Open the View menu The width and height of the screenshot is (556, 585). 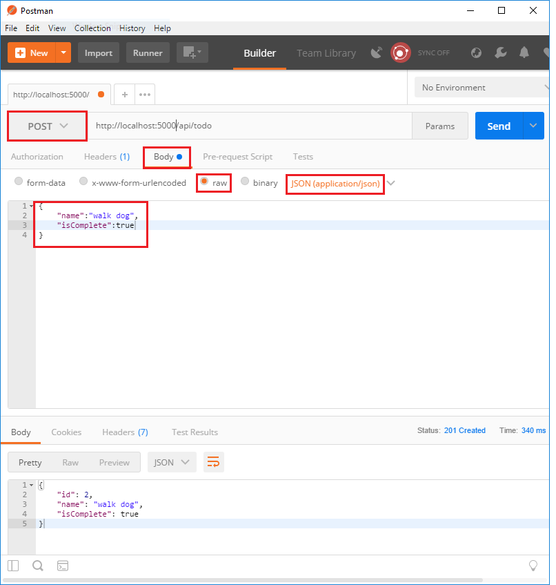click(x=57, y=28)
